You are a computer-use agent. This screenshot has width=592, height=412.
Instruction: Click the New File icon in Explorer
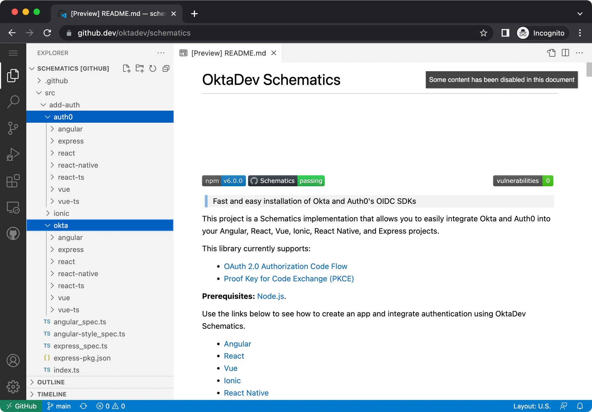(x=127, y=68)
